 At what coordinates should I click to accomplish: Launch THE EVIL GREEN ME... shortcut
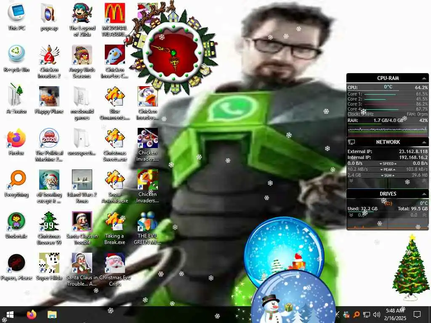(x=148, y=228)
